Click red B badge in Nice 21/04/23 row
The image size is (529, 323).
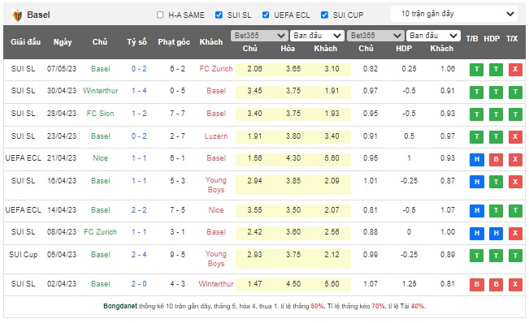tap(496, 159)
